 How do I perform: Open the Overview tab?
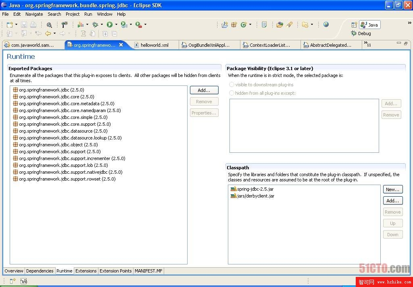[14, 271]
